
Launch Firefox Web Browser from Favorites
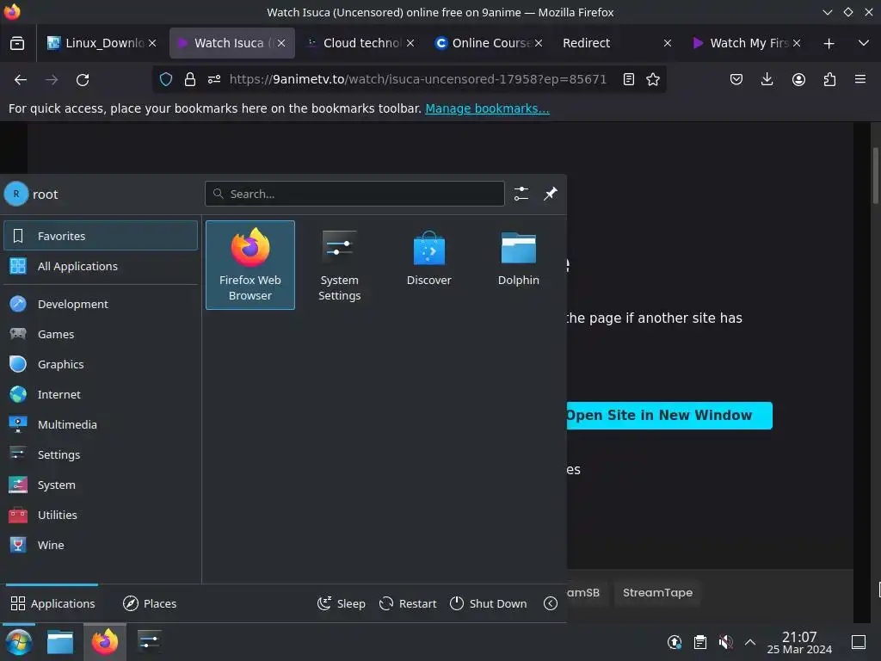pos(250,265)
